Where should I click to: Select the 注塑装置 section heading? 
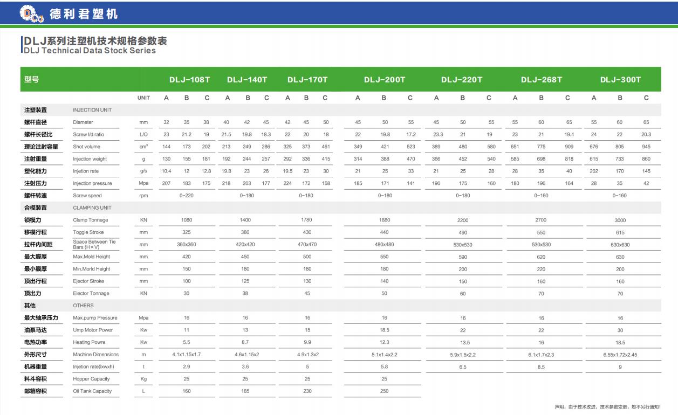pyautogui.click(x=36, y=110)
